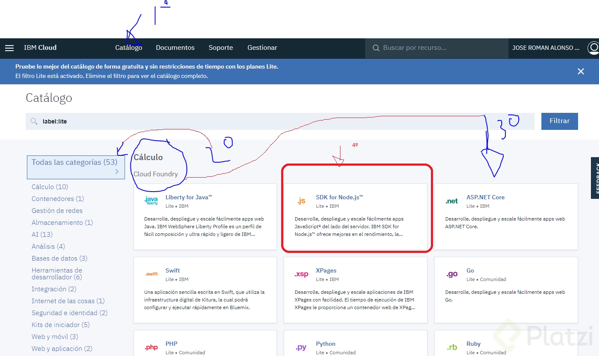The image size is (599, 356).
Task: Open the Soporte page link
Action: [x=221, y=48]
